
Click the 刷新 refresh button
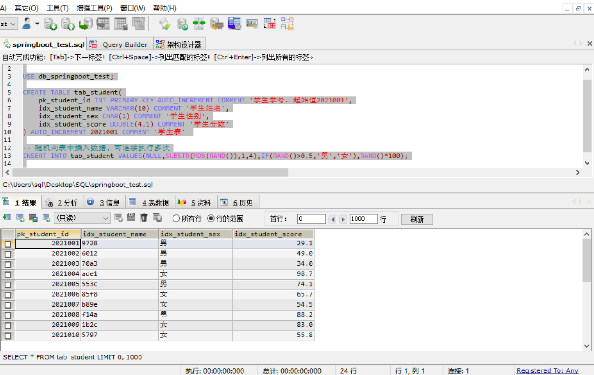coord(417,219)
